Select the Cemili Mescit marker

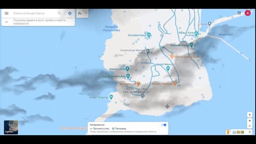click(x=168, y=68)
